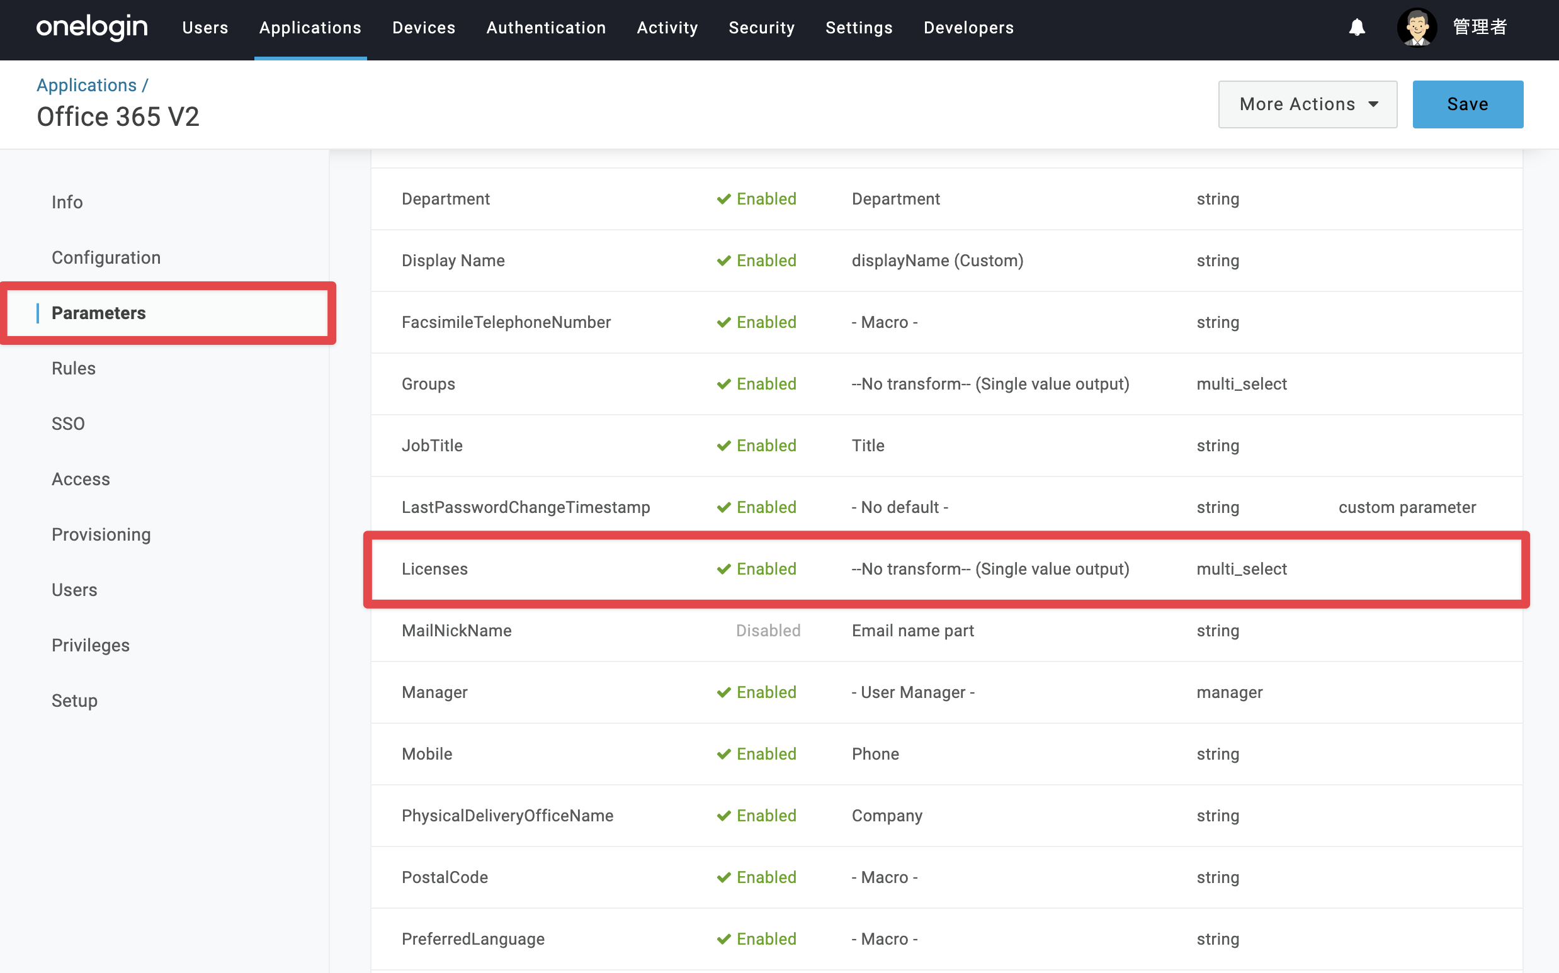Click the OneLogin logo
This screenshot has height=973, width=1559.
click(x=92, y=28)
